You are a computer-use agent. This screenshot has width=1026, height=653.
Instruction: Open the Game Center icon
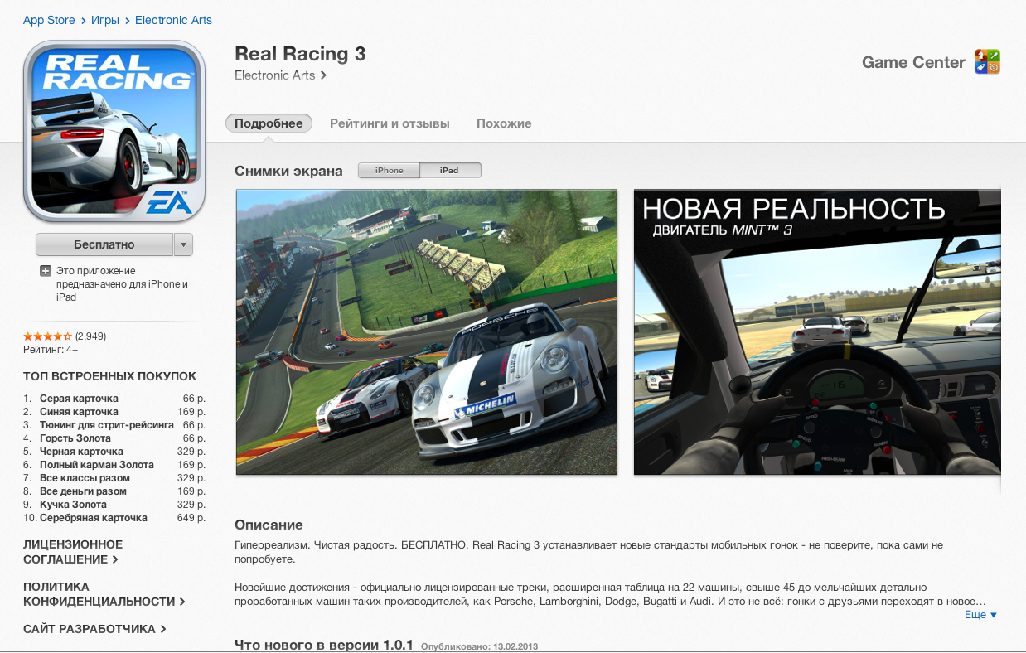987,62
